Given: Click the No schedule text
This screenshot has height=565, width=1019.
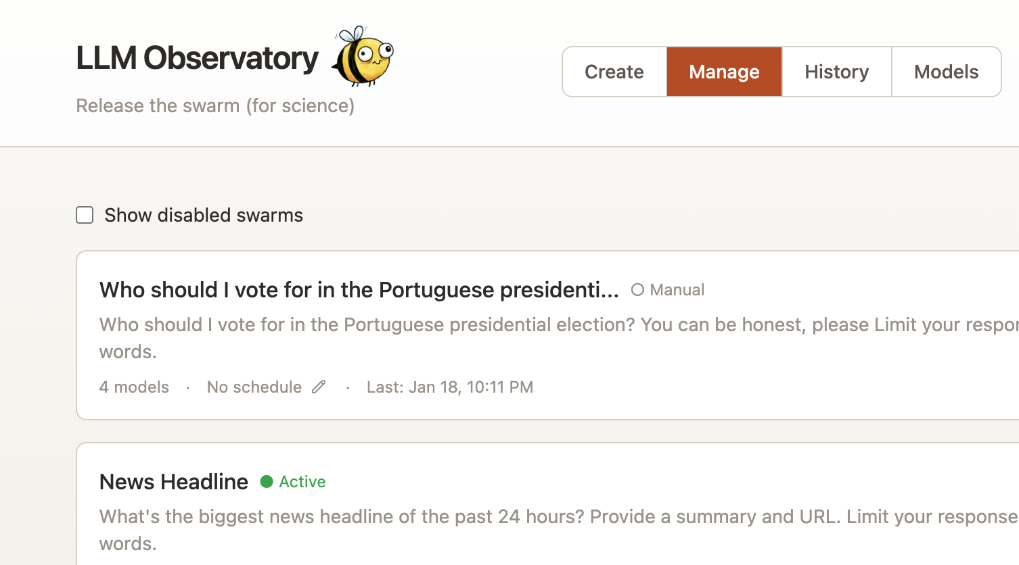Looking at the screenshot, I should tap(254, 387).
